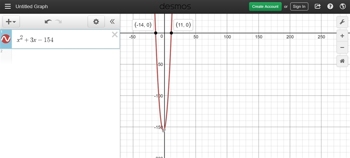Open the add item plus dropdown
The height and width of the screenshot is (158, 350).
[11, 21]
